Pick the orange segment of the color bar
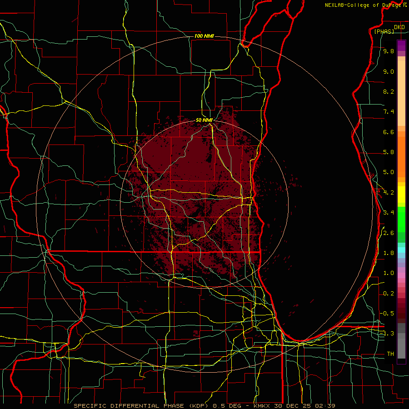The height and width of the screenshot is (409, 409). [x=401, y=157]
